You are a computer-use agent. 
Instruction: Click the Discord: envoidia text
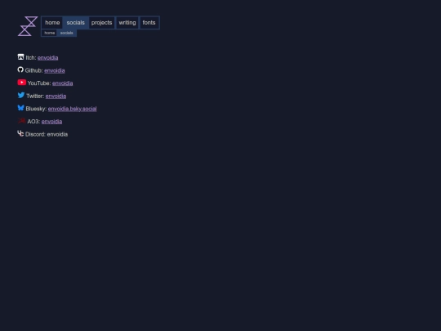[47, 135]
